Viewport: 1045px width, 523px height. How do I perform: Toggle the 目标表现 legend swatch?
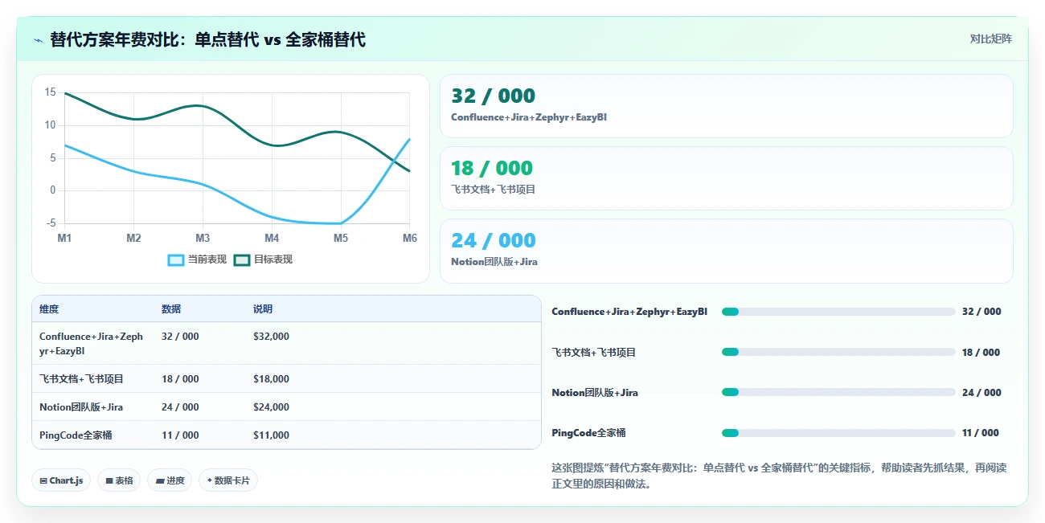242,259
